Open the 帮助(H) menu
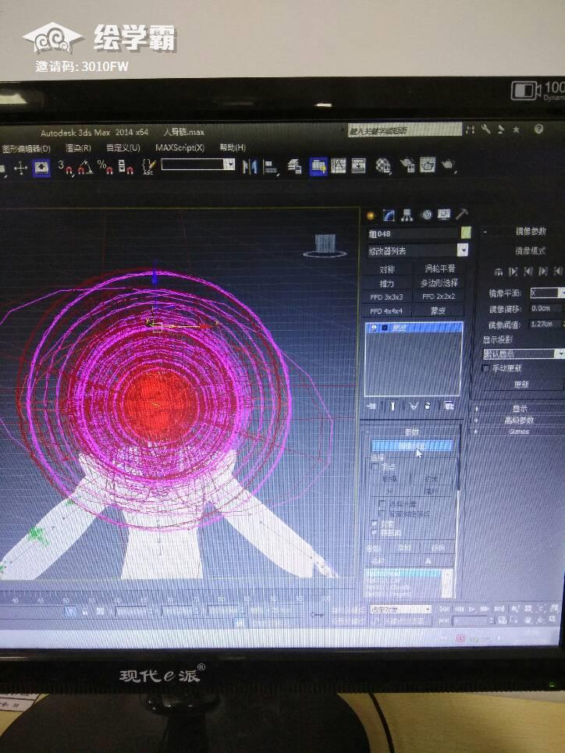The height and width of the screenshot is (753, 565). (233, 147)
